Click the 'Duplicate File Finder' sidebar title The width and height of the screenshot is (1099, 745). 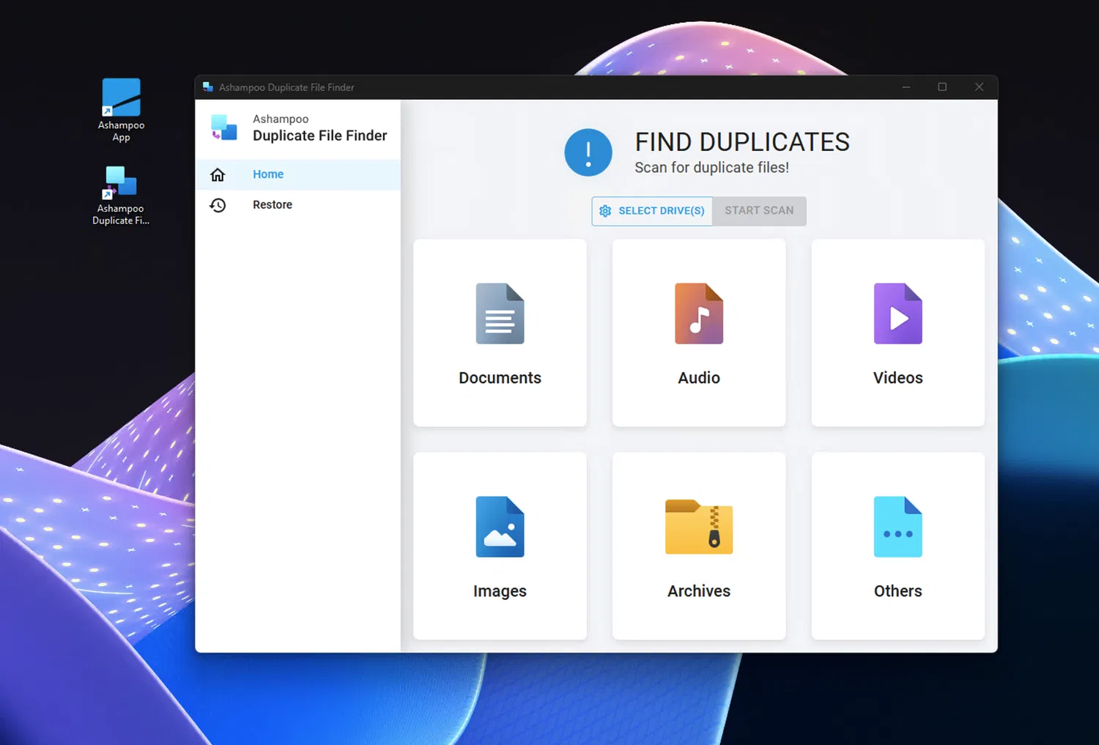(319, 136)
